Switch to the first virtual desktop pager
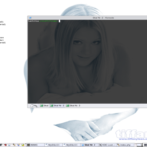 139,145
